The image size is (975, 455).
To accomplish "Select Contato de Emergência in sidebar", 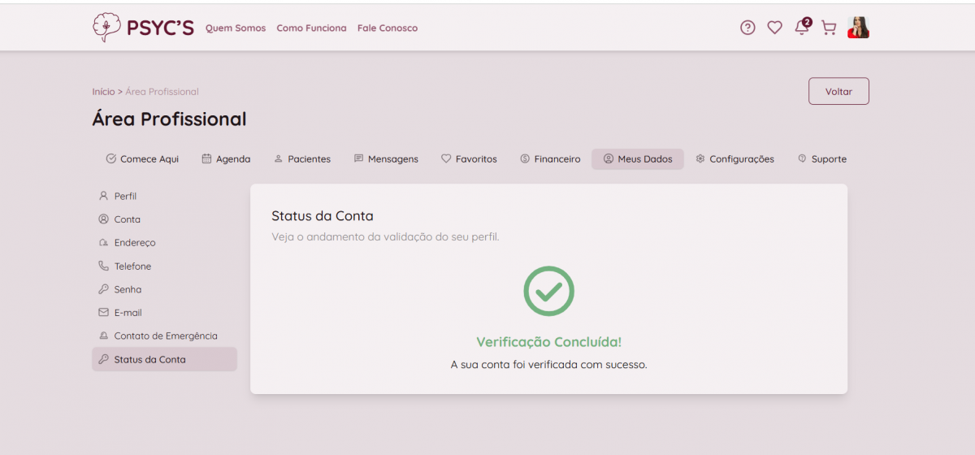I will click(165, 336).
